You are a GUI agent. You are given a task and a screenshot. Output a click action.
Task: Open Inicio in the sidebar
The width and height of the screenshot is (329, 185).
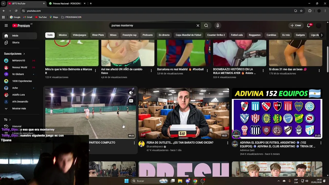tap(20, 36)
